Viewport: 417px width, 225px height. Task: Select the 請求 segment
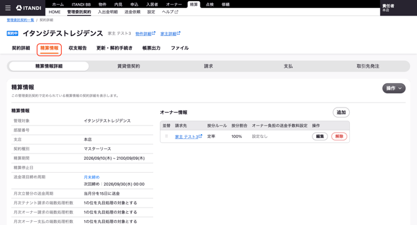208,66
